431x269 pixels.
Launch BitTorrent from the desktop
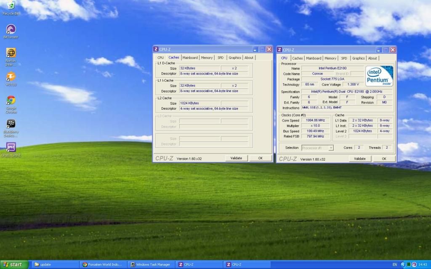11,31
